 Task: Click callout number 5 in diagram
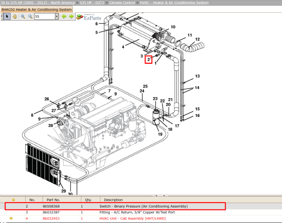[x=96, y=32]
